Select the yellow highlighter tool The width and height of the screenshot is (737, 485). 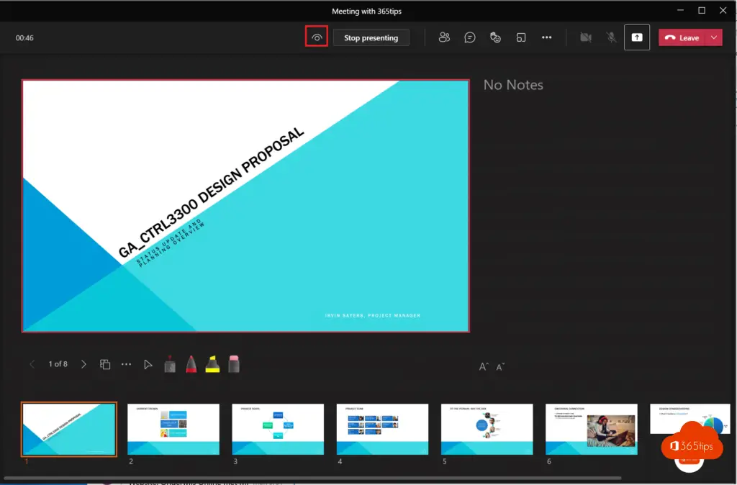[212, 364]
